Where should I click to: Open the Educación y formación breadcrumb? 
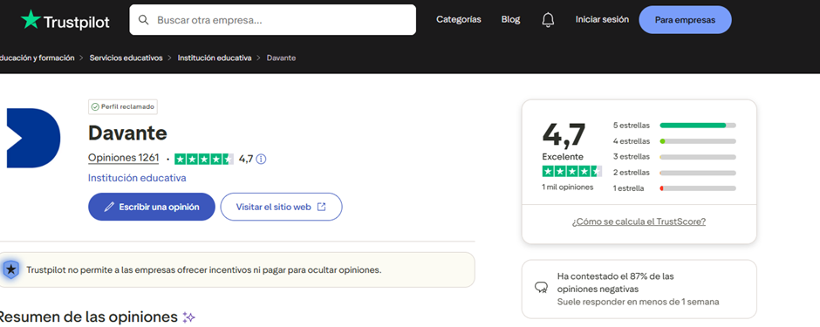[38, 58]
